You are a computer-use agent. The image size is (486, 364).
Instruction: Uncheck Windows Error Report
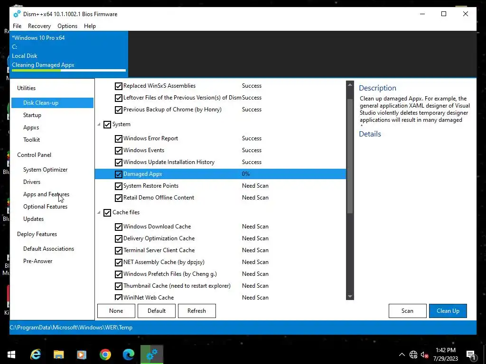pyautogui.click(x=118, y=139)
